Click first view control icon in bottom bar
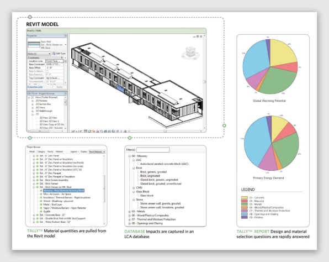This screenshot has width=329, height=262. [86, 131]
